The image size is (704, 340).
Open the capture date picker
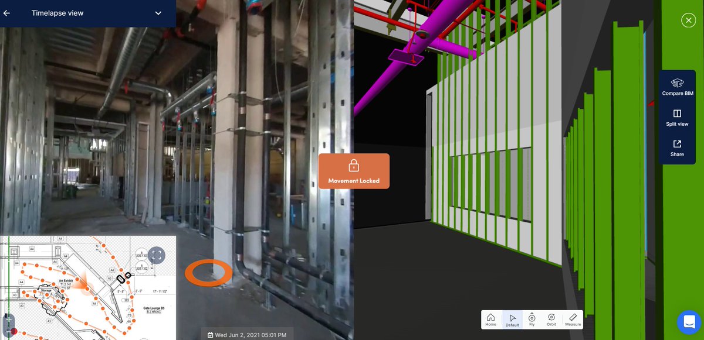click(x=247, y=334)
